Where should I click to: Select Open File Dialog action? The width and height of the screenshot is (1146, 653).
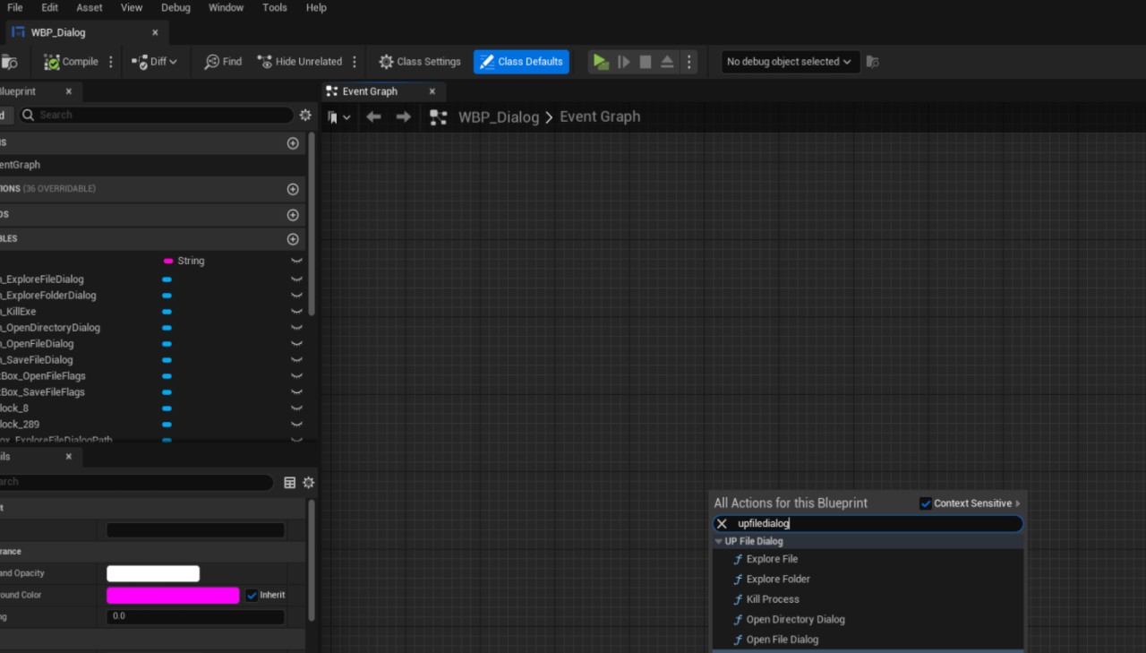coord(782,640)
